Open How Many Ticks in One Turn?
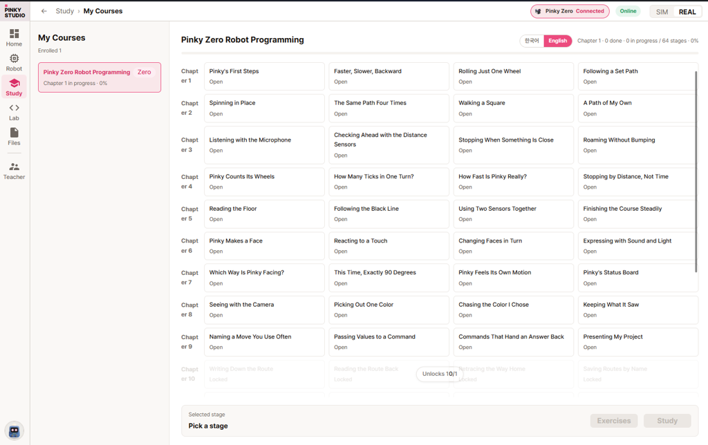The height and width of the screenshot is (445, 708). 389,182
